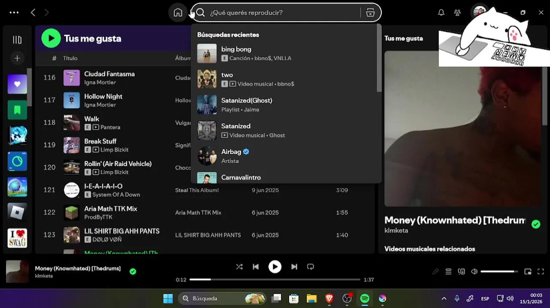
Task: Select song Walk by Pantera
Action: pos(91,119)
